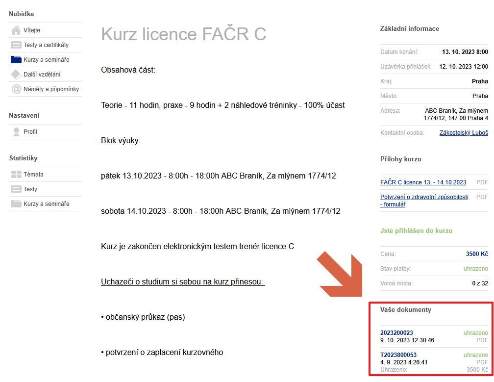Select Náměty a připomínky in sidebar
494x382 pixels.
pyautogui.click(x=51, y=89)
